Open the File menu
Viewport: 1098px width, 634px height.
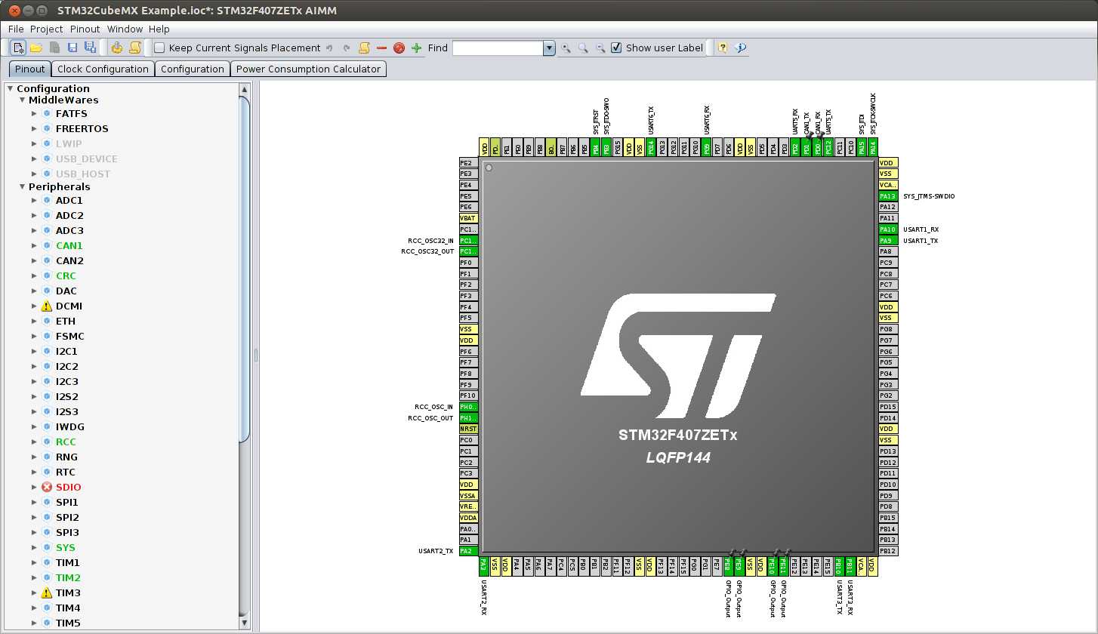point(16,29)
